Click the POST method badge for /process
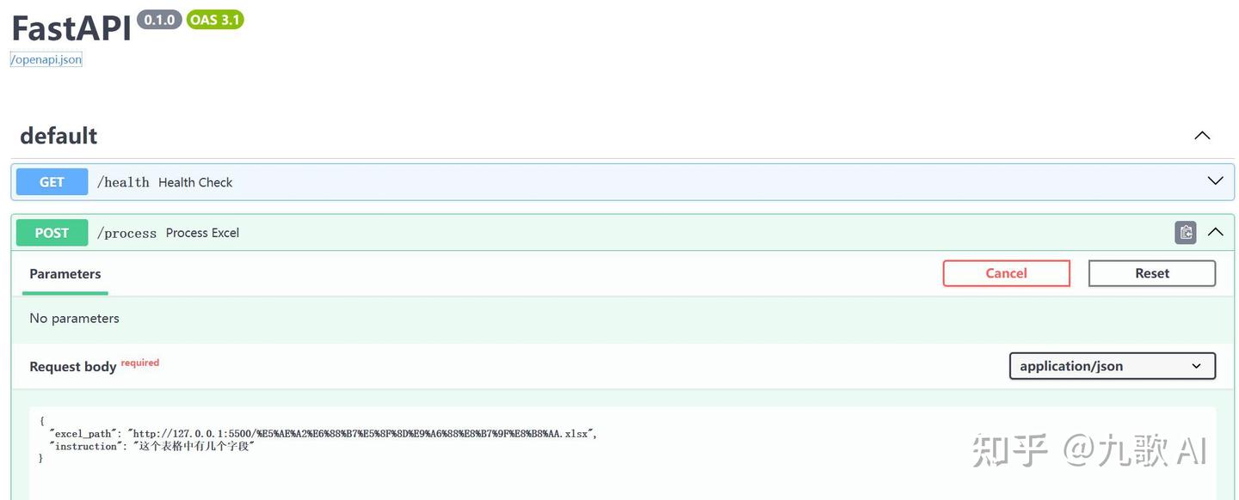The height and width of the screenshot is (500, 1239). (x=51, y=232)
